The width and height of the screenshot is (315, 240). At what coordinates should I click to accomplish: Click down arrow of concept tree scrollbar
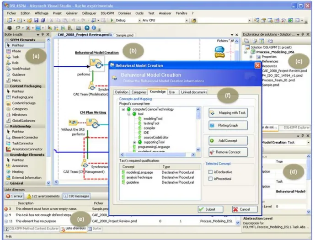198,149
